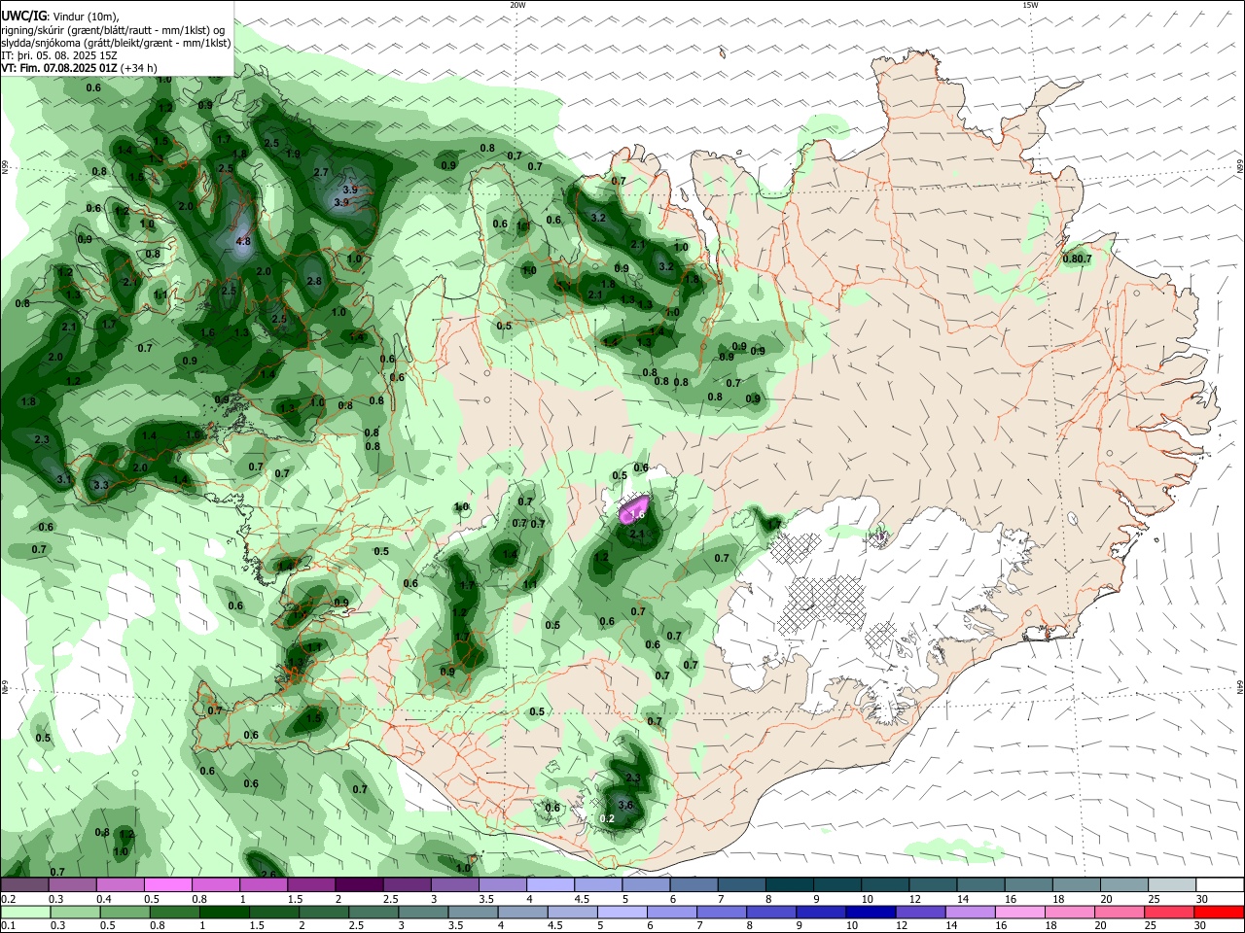This screenshot has height=933, width=1245.
Task: Pick the dark teal 8 swatch, upper scale
Action: [789, 884]
